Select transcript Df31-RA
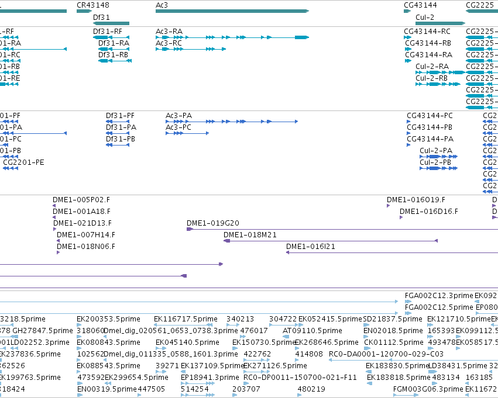 [114, 43]
